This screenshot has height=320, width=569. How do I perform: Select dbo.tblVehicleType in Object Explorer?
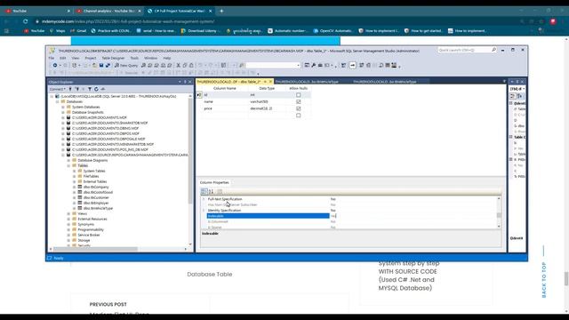pyautogui.click(x=98, y=208)
